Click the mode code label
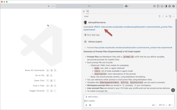 click(97, 68)
